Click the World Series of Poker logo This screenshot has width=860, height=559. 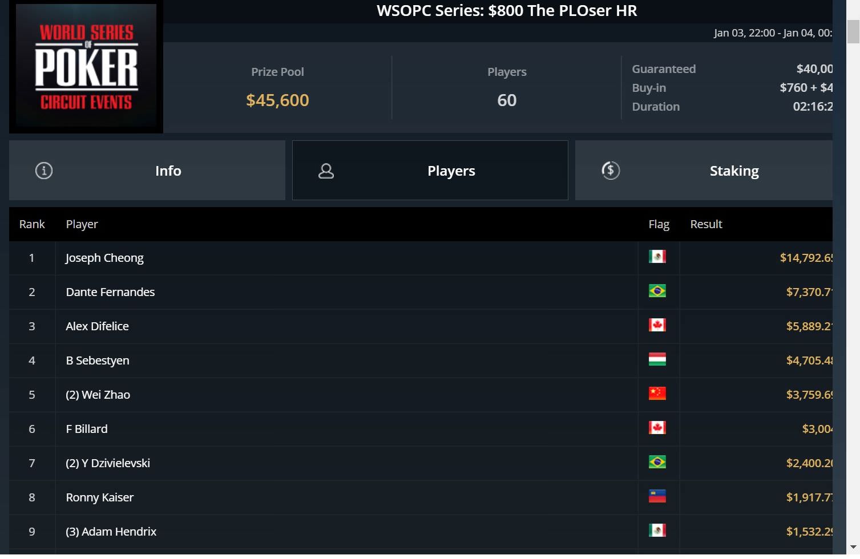coord(86,66)
